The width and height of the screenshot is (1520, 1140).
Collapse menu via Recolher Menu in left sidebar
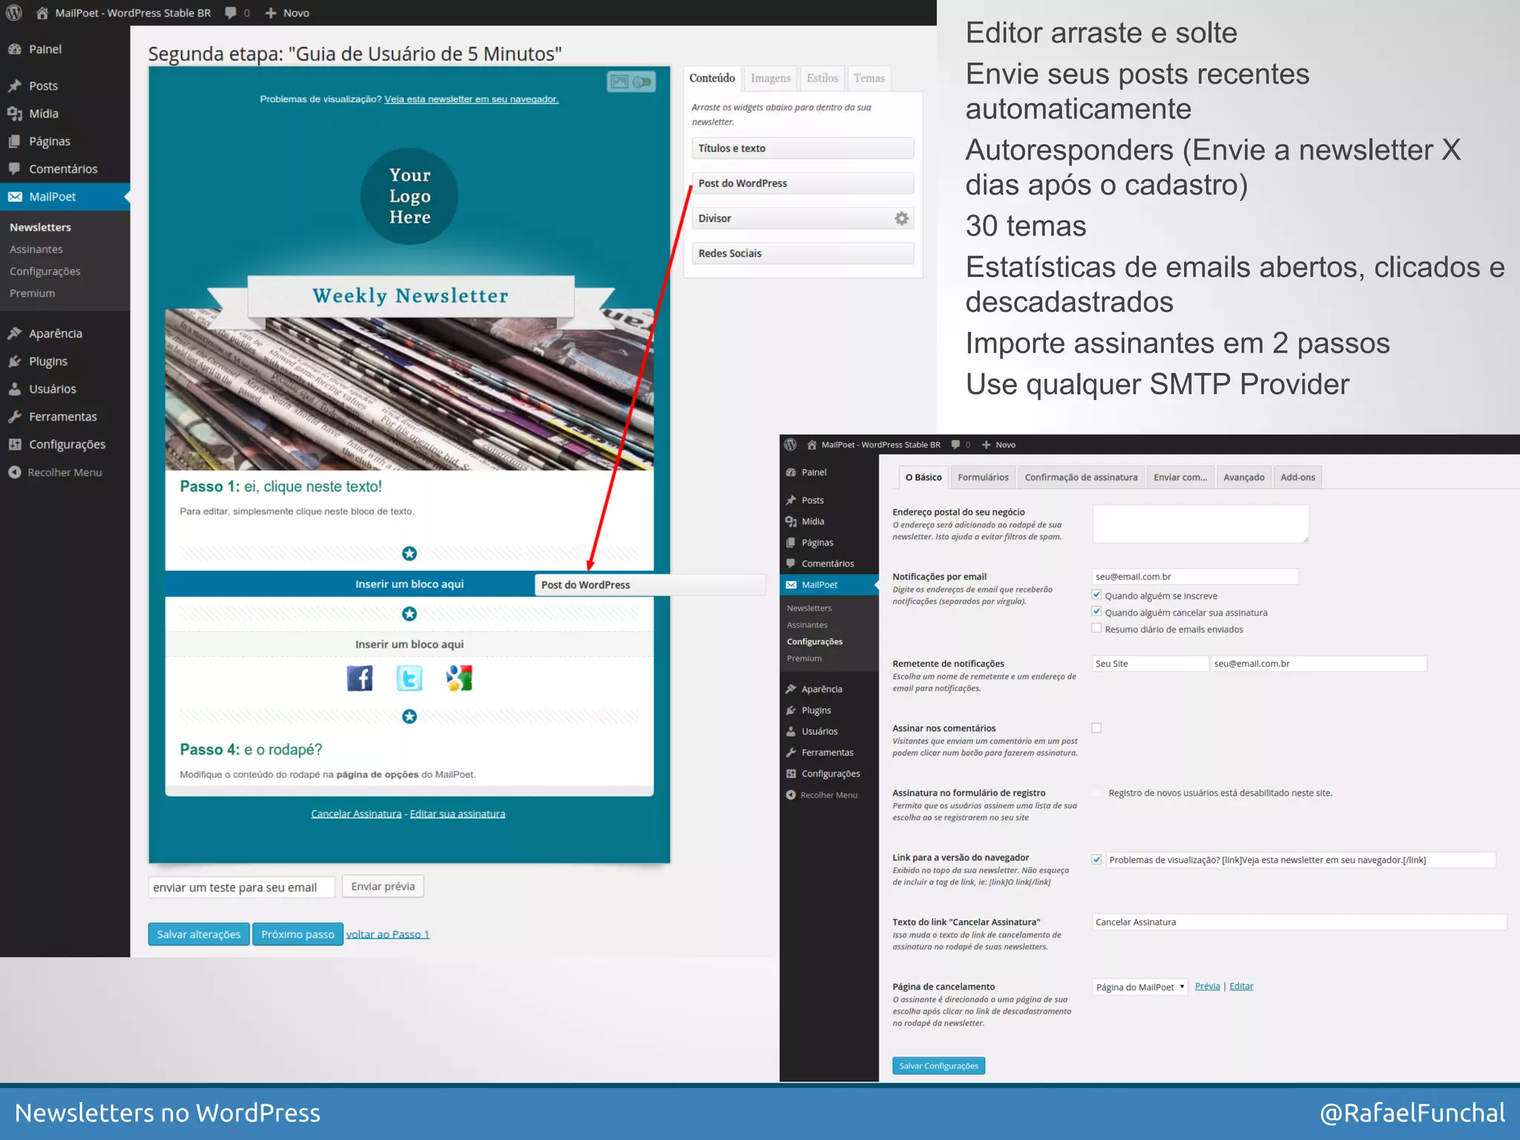coord(56,472)
